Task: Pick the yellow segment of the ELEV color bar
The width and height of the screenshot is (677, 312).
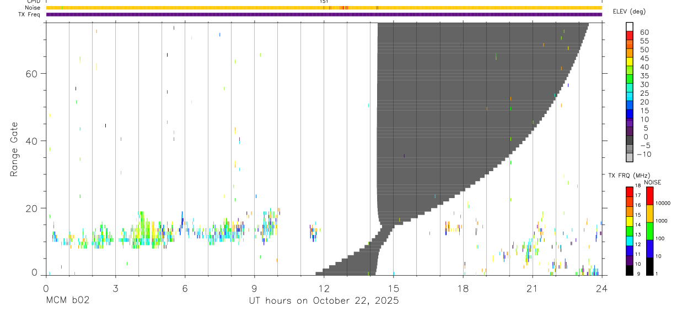Action: tap(630, 62)
